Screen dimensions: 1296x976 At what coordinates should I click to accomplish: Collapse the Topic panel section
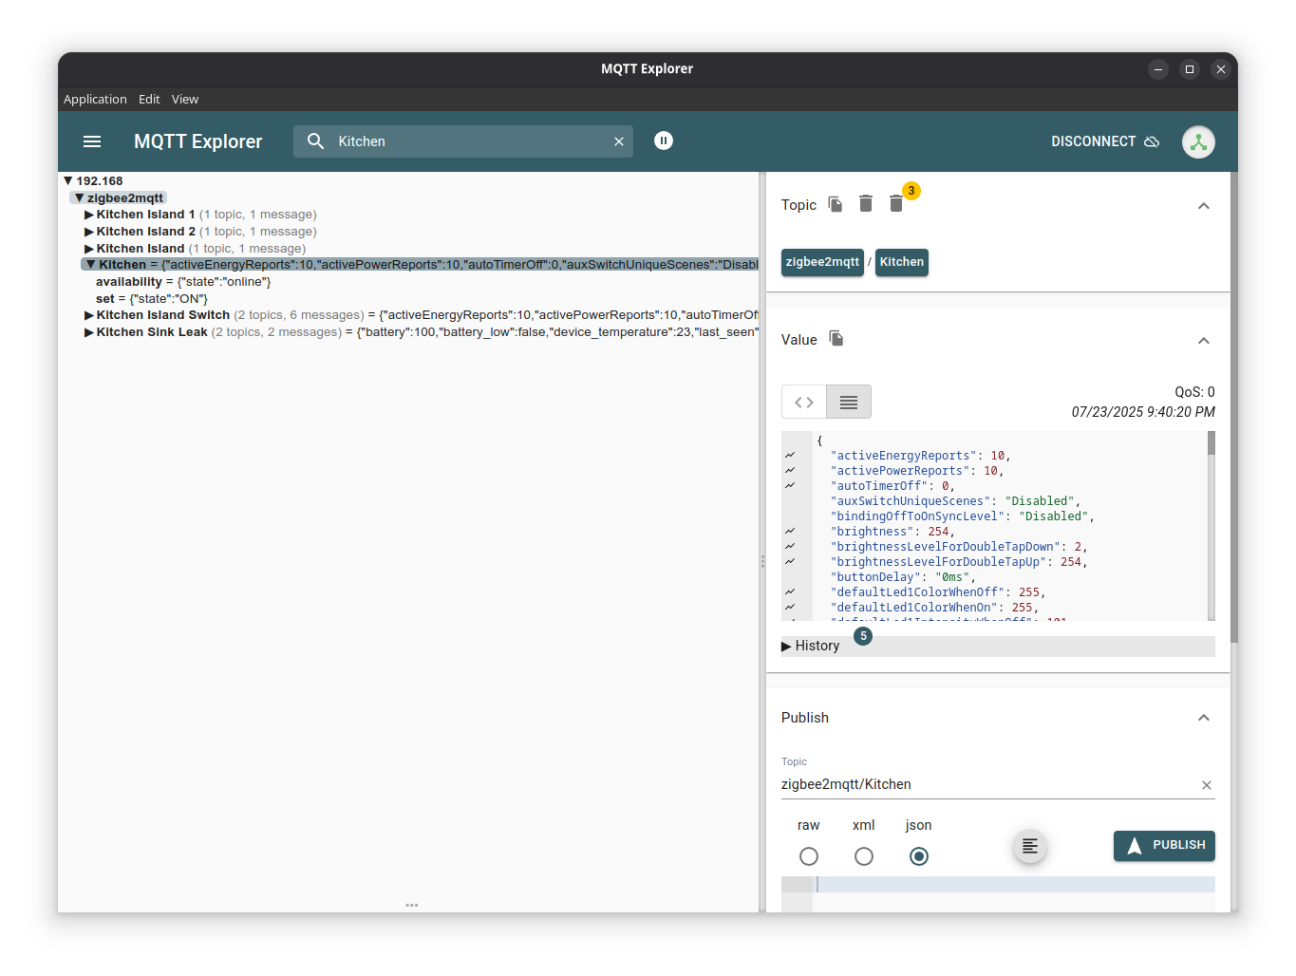[x=1204, y=206]
